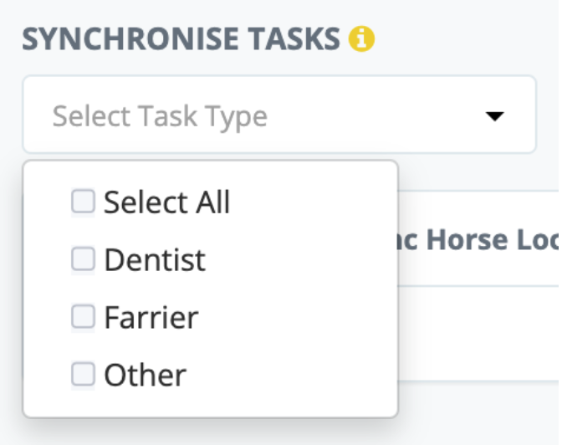The width and height of the screenshot is (562, 445).
Task: Click the Dentist row's blank area right of text
Action: click(301, 260)
